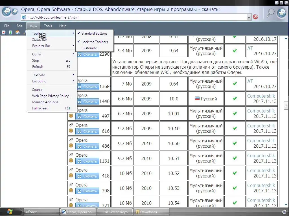Close the View menu by its header
Image resolution: width=289 pixels, height=216 pixels.
33,26
